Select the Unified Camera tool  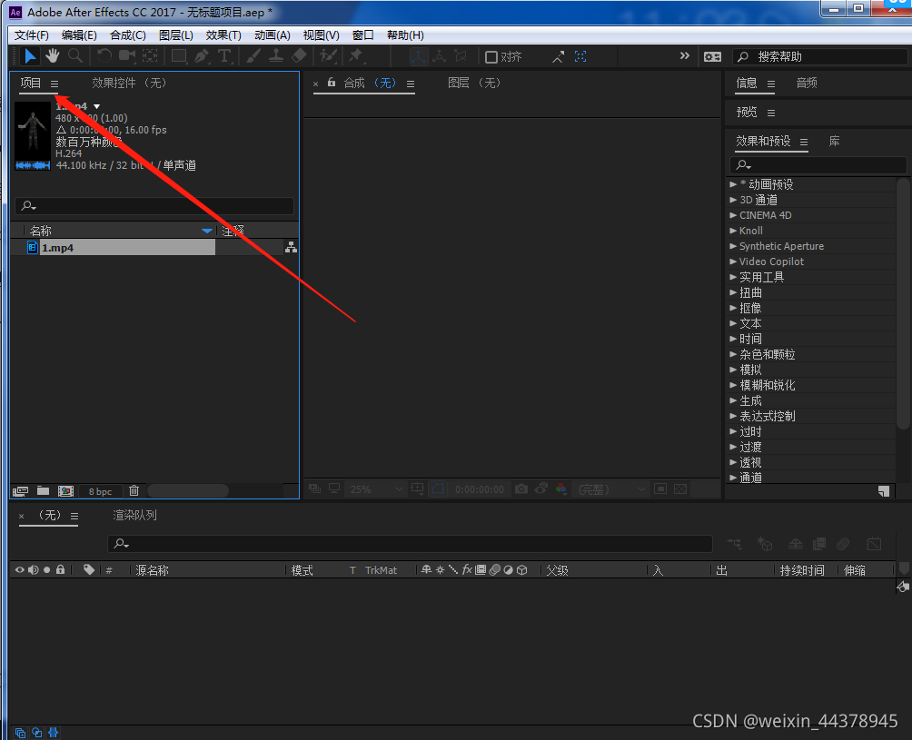(x=127, y=56)
